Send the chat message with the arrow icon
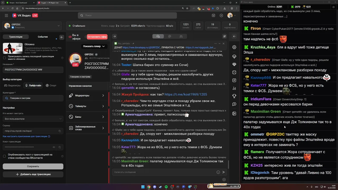Viewport: 338px width, 190px height. pyautogui.click(x=224, y=172)
